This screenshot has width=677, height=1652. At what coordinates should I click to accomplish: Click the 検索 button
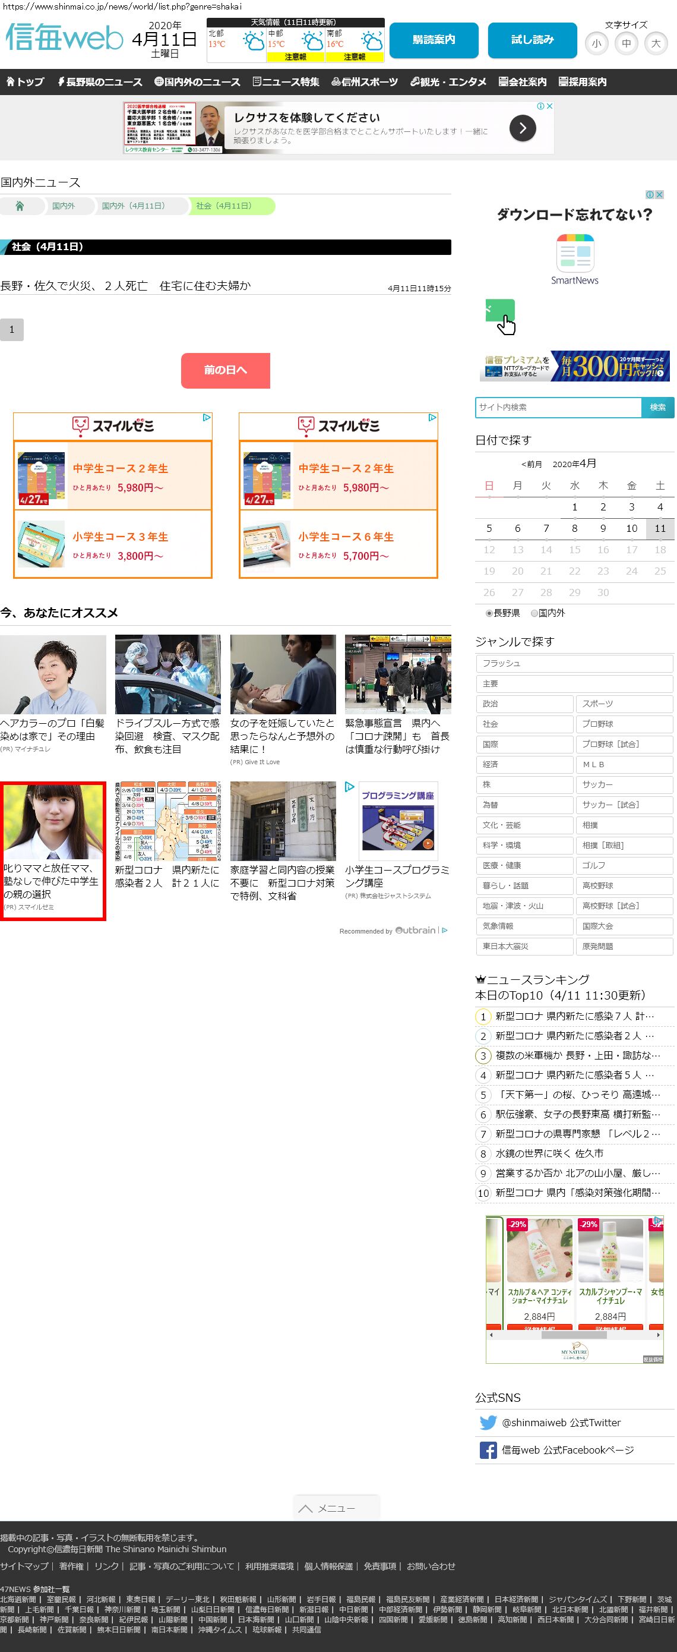658,407
